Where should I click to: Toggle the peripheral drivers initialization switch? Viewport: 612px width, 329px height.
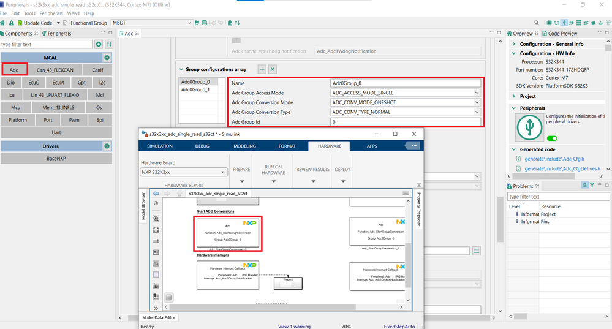coord(553,138)
